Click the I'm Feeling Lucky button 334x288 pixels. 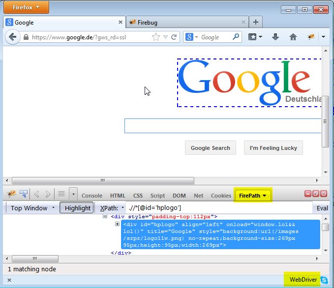tap(273, 148)
